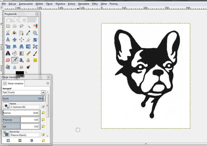This screenshot has width=207, height=146.
Task: Choose the Zoom magnifier tool
Action: 35,33
